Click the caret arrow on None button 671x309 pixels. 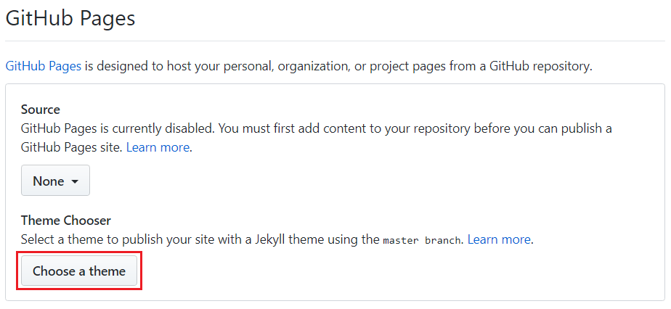(x=75, y=181)
